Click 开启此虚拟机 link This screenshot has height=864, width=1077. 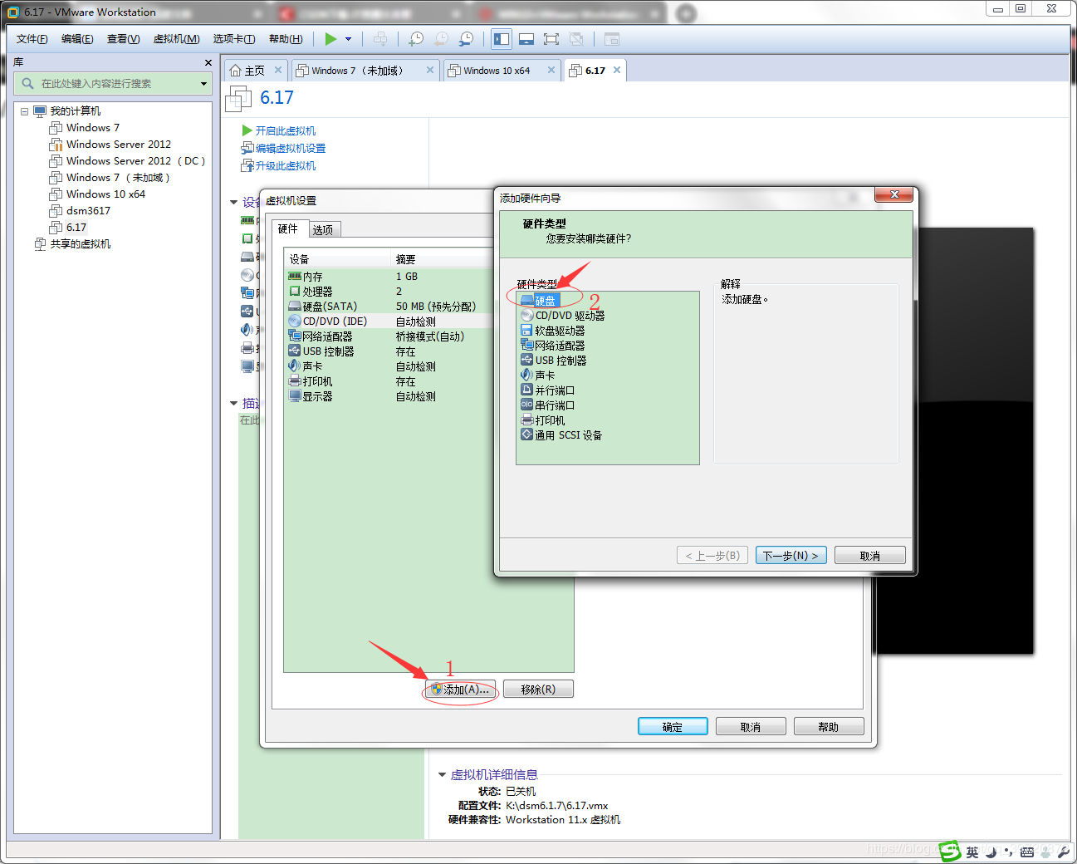coord(285,131)
